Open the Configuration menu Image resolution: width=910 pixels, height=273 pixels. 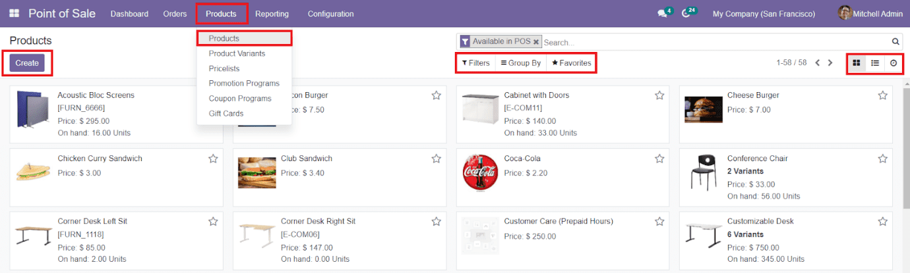tap(330, 14)
